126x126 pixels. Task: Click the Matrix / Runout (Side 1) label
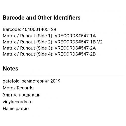pos(28,36)
